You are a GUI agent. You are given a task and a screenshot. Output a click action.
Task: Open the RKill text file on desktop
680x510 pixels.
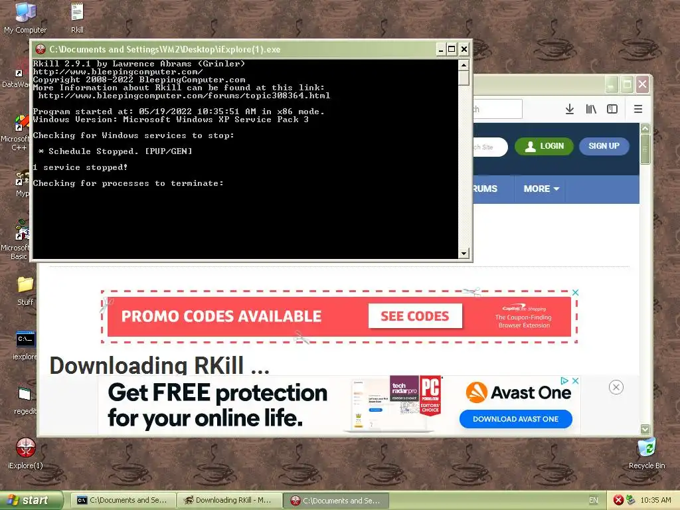(77, 18)
